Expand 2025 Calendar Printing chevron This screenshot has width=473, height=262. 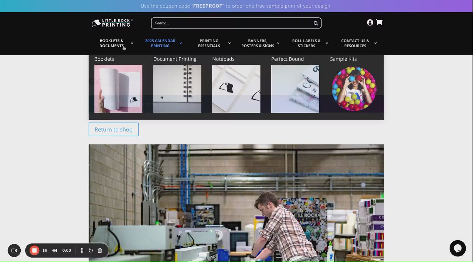181,43
